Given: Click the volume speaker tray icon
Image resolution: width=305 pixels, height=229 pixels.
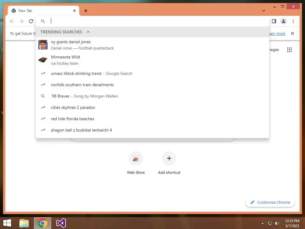Looking at the screenshot, I should tap(277, 223).
